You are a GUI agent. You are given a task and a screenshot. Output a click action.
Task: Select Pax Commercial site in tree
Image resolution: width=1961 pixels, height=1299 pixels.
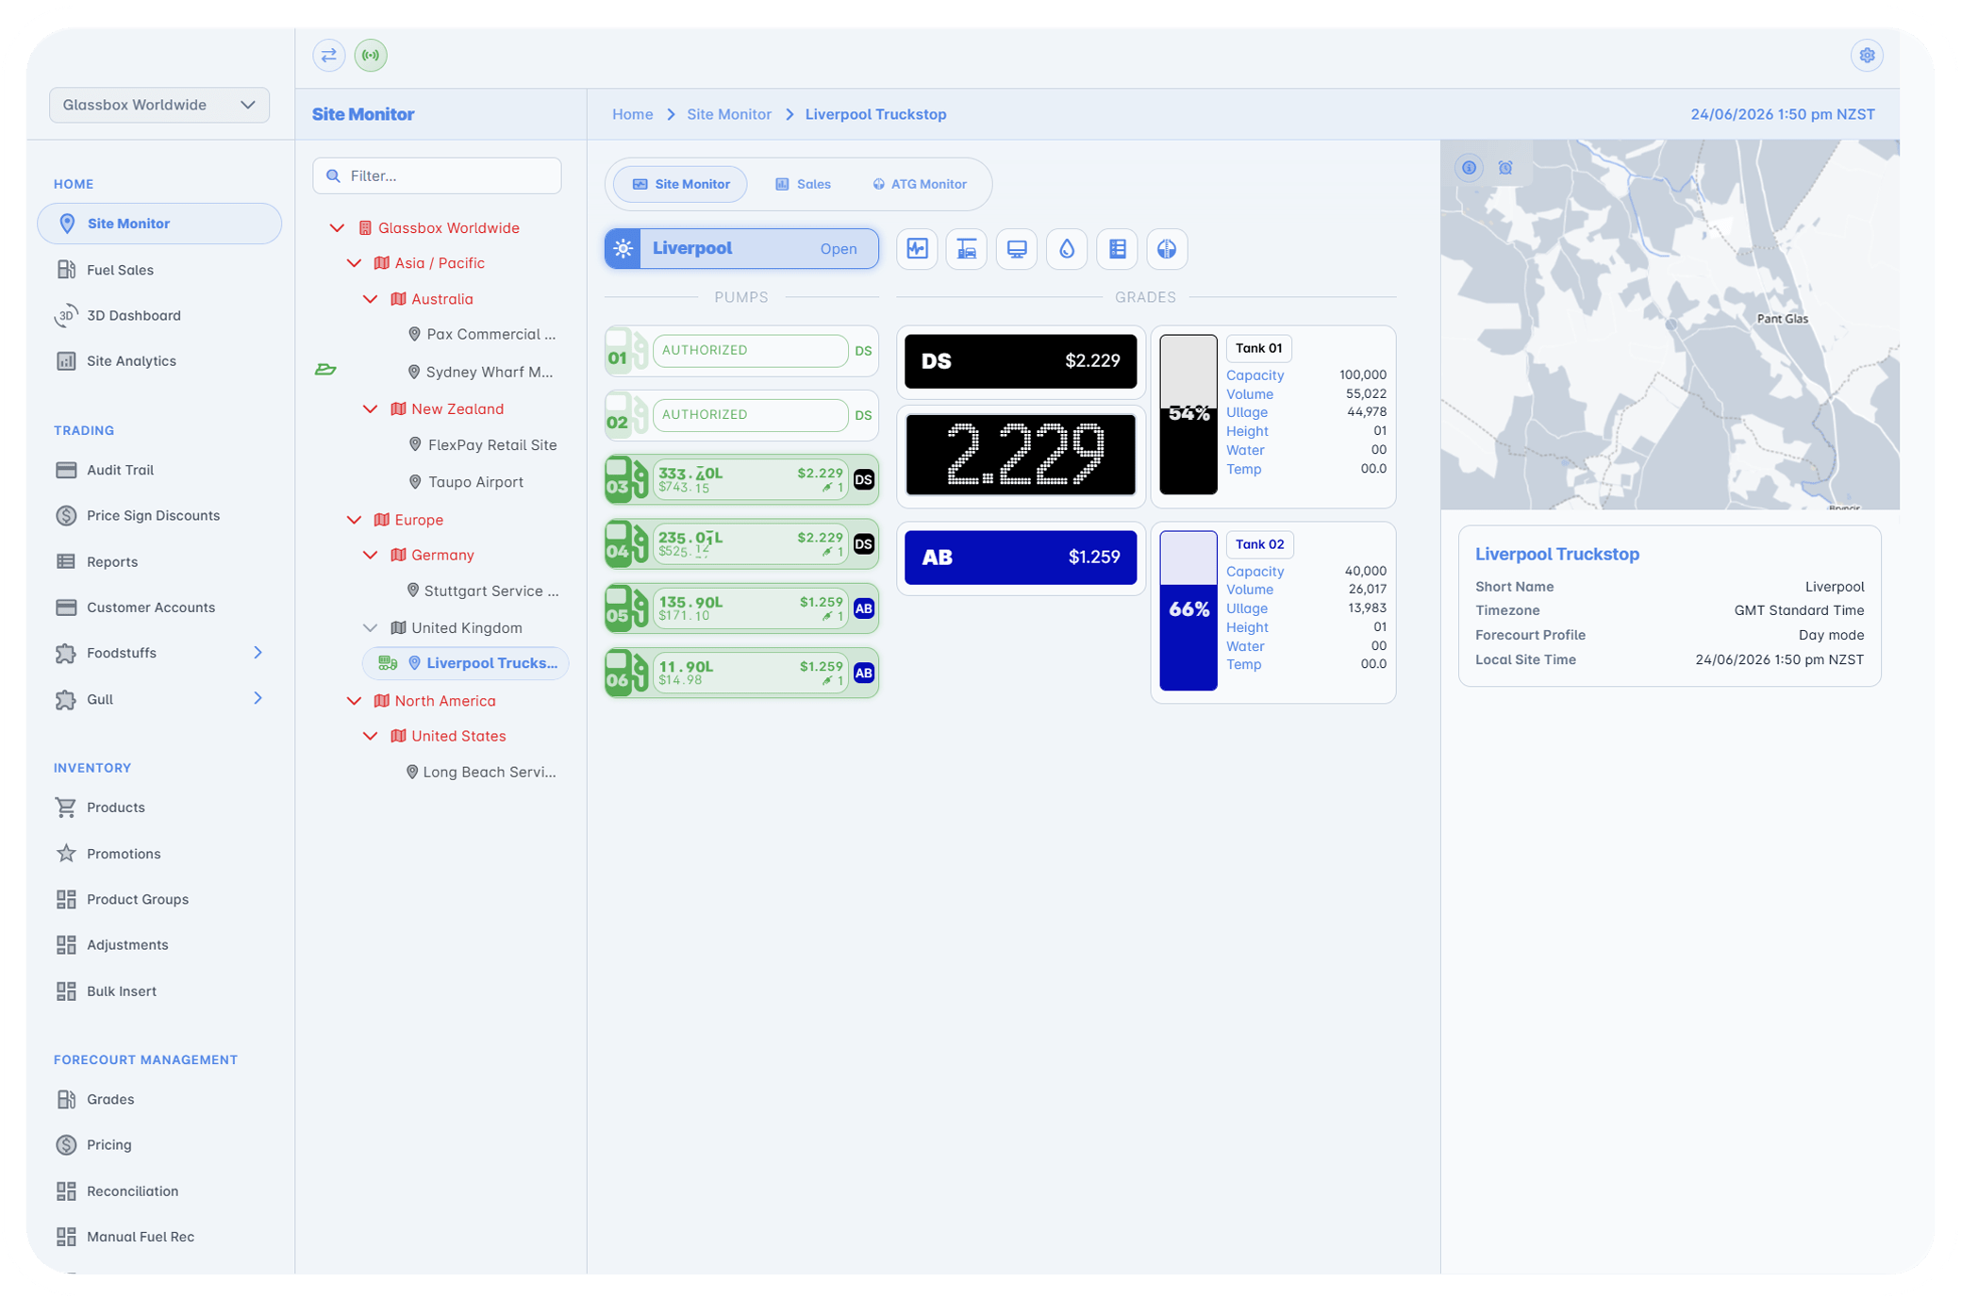click(482, 335)
